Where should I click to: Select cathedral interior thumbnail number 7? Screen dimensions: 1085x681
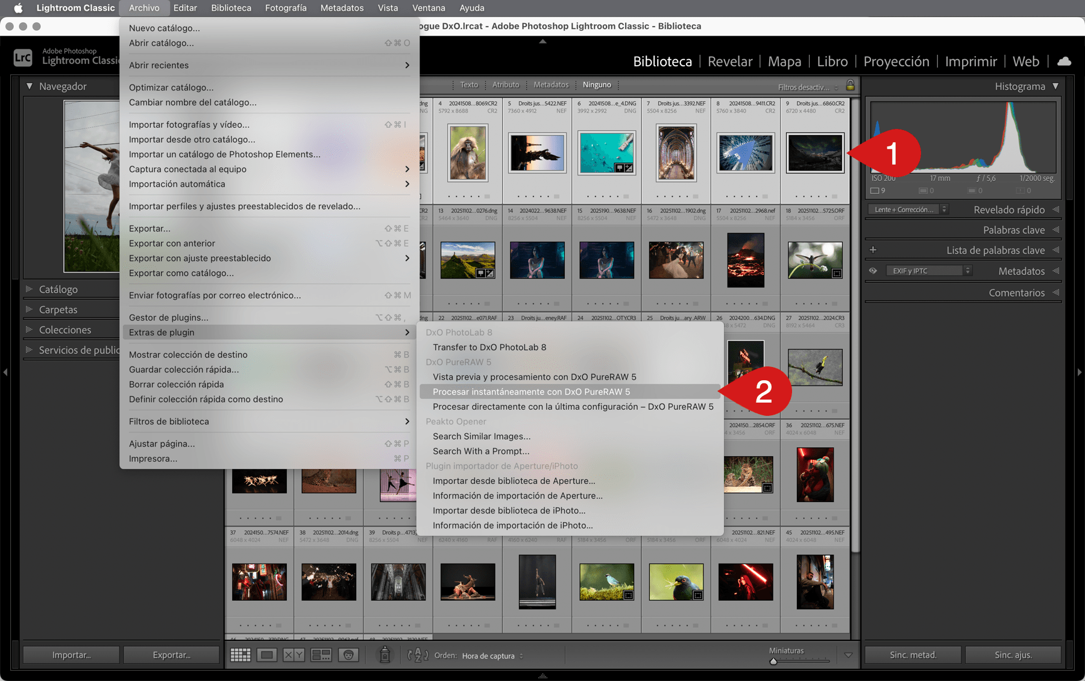tap(676, 153)
